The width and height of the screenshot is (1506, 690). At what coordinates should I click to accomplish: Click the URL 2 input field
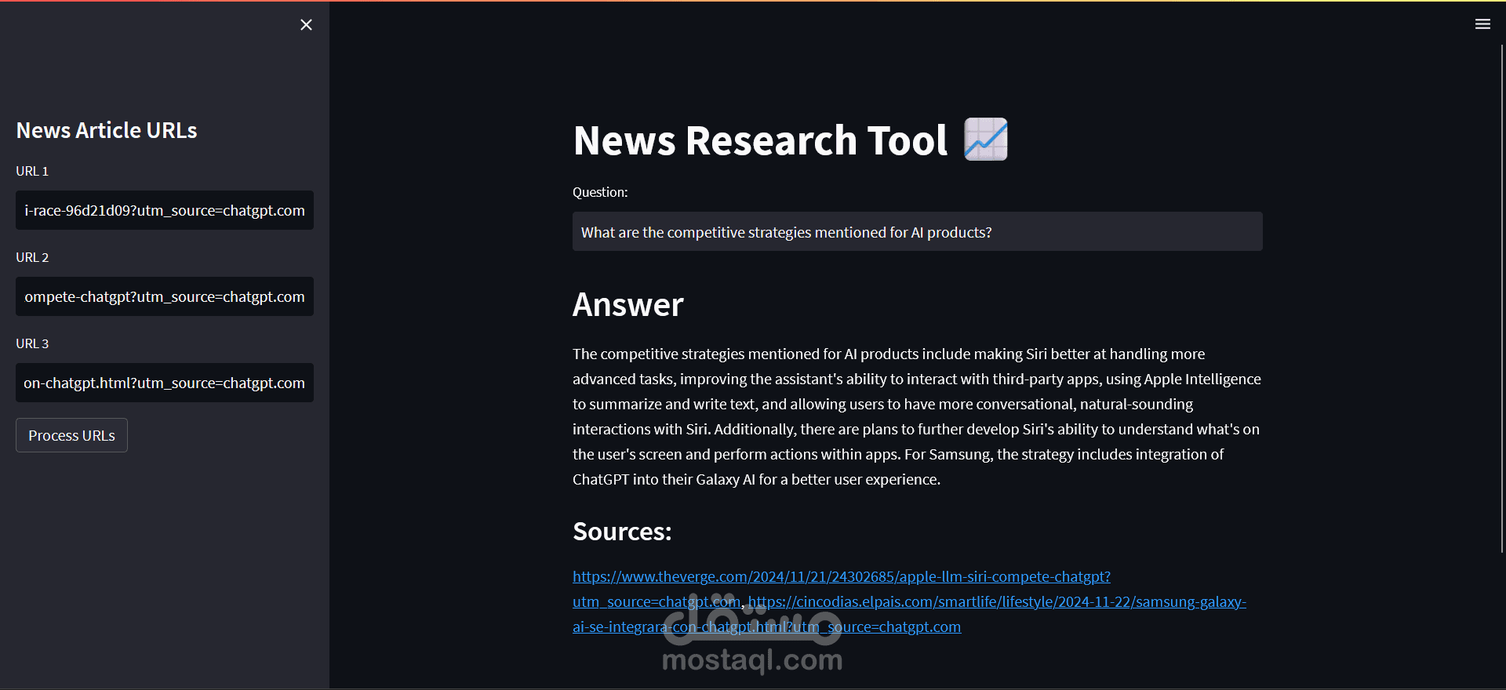click(x=165, y=296)
